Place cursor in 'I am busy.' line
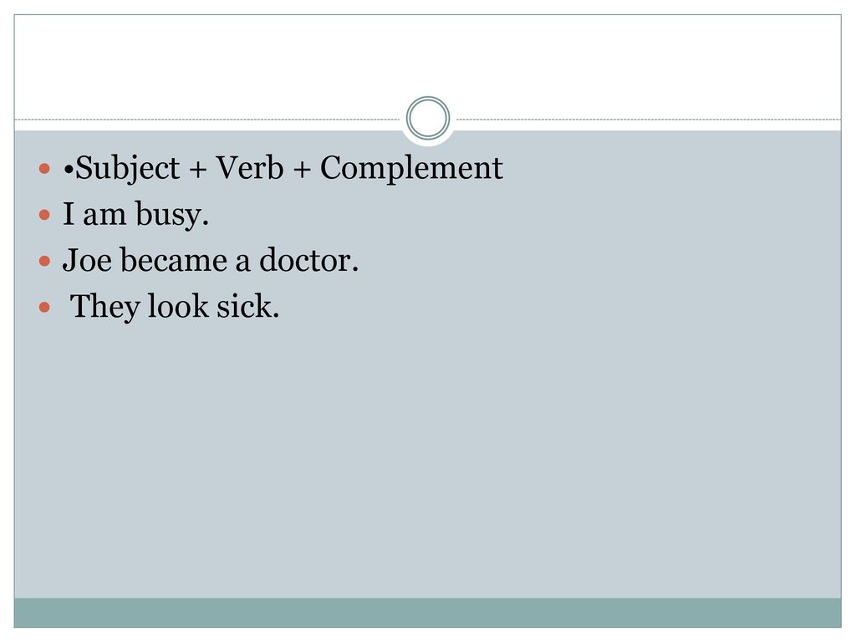856x642 pixels. (x=135, y=214)
